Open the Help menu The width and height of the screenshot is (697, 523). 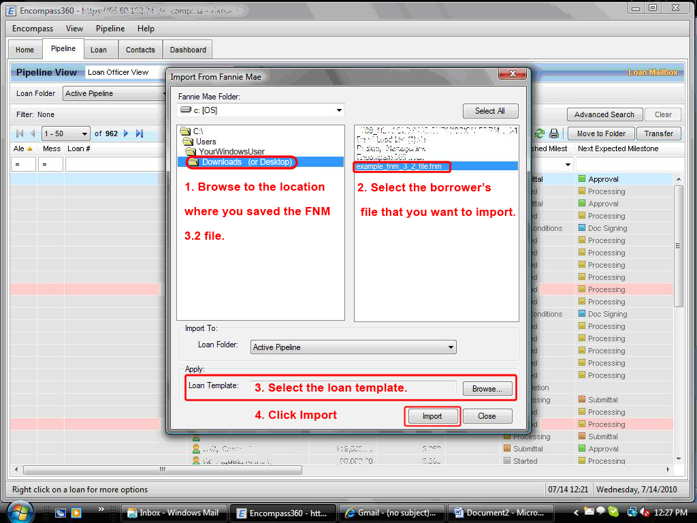click(146, 29)
